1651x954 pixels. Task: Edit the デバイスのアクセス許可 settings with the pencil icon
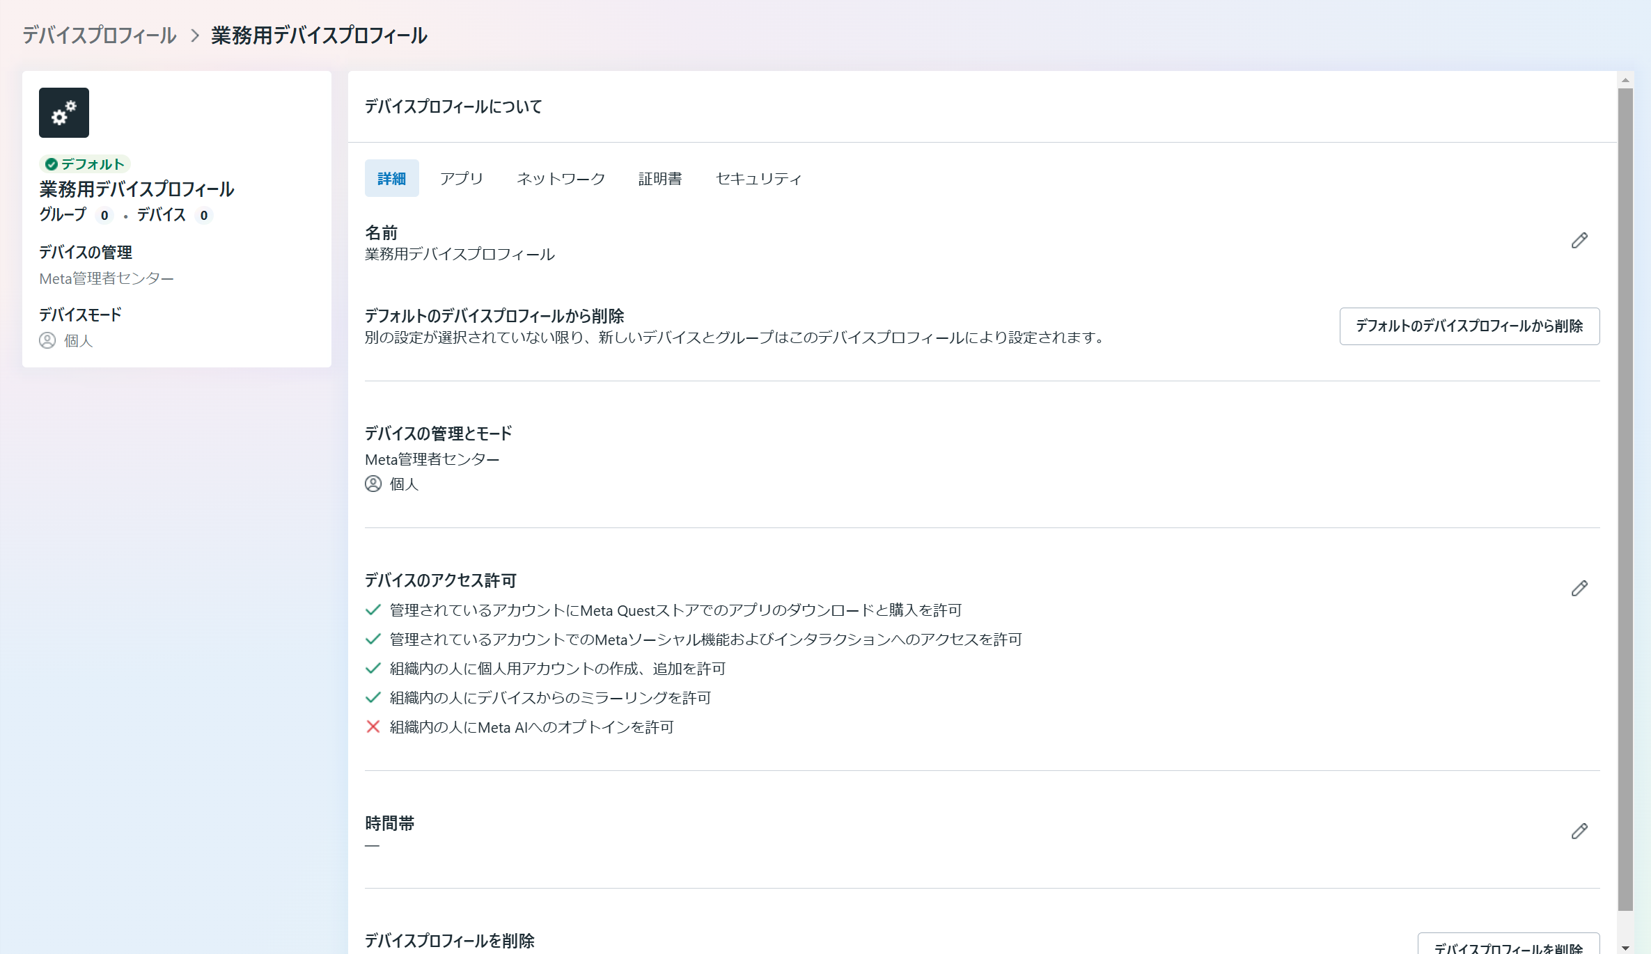pos(1579,589)
